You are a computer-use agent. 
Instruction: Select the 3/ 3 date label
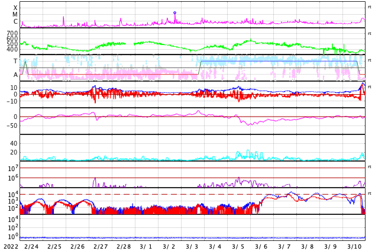192,247
